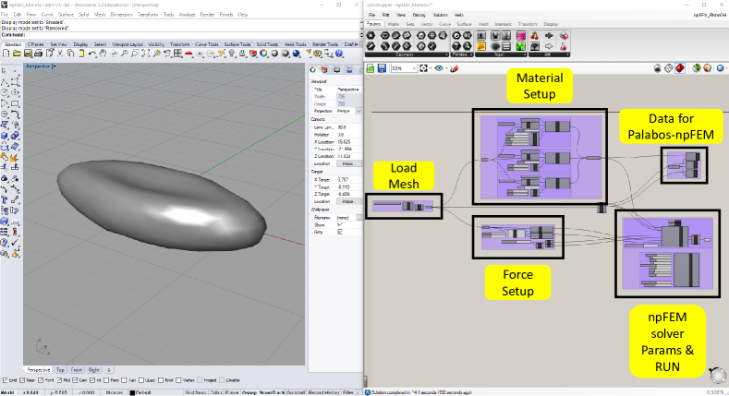The width and height of the screenshot is (729, 396).
Task: Open the Mesh menu in Rhino
Action: pyautogui.click(x=100, y=15)
